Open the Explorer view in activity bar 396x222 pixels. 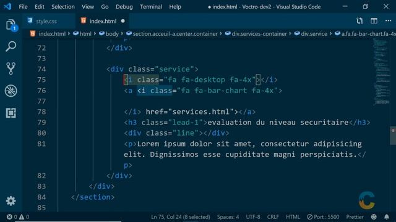11,25
